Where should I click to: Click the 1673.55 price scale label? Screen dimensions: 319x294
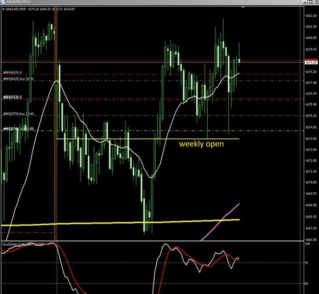click(311, 139)
